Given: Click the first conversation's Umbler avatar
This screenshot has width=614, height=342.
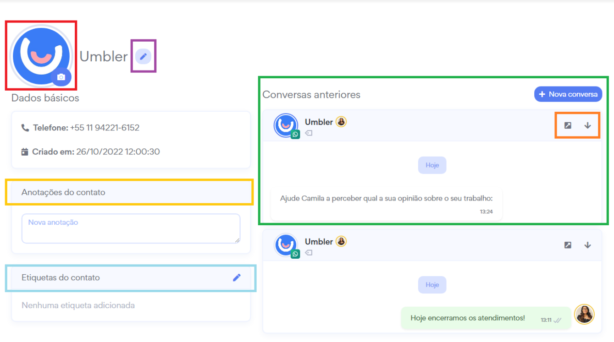Looking at the screenshot, I should (x=286, y=125).
